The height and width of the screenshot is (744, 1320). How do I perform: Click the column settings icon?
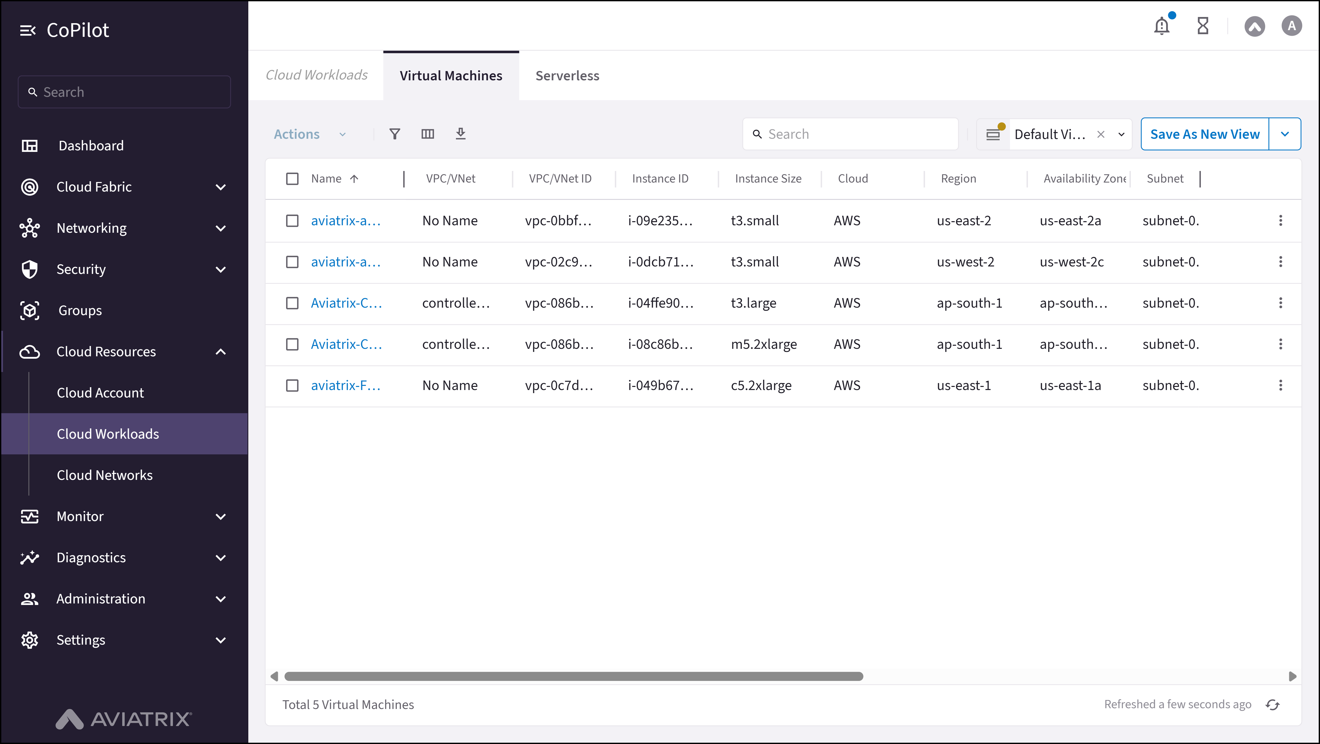(428, 134)
